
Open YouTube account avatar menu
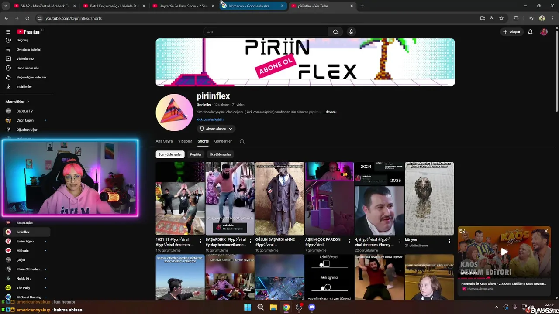click(x=544, y=32)
